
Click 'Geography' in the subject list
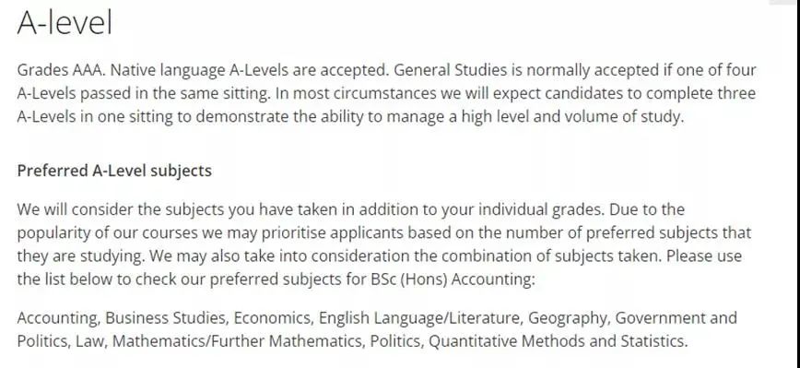tap(569, 318)
